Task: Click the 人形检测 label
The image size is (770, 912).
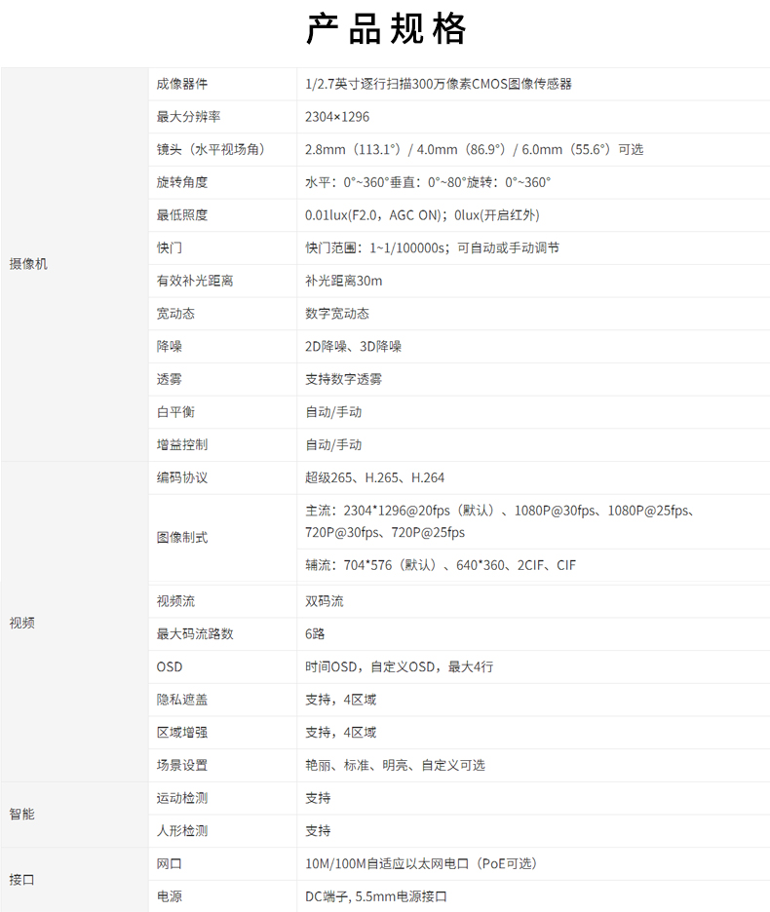Action: click(181, 830)
